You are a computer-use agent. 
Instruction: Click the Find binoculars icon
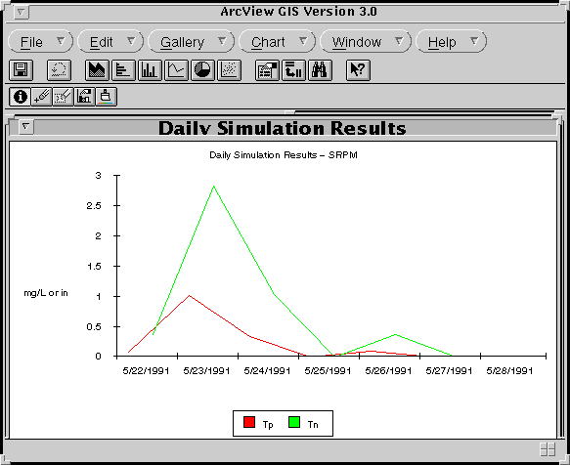click(320, 69)
